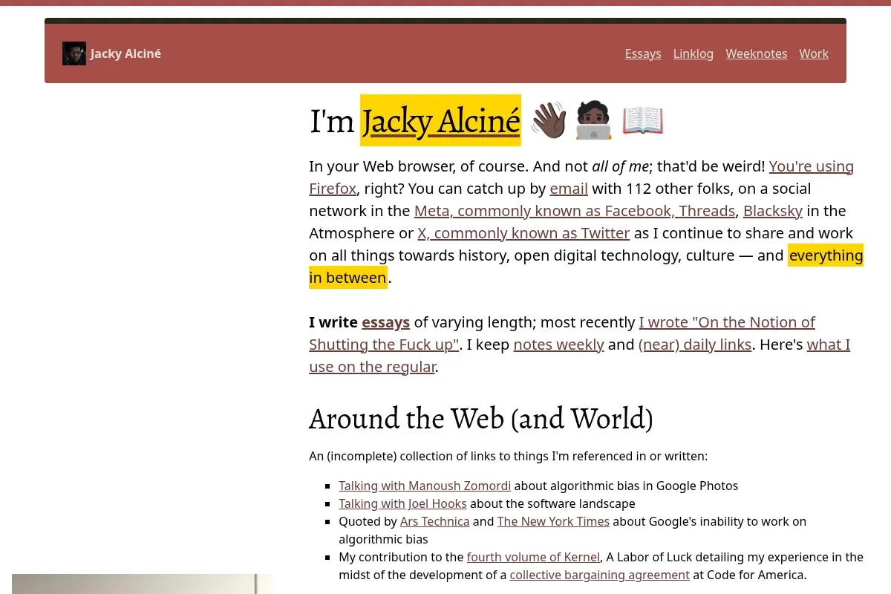Follow the Ars Technica link
The width and height of the screenshot is (891, 594).
(x=434, y=521)
